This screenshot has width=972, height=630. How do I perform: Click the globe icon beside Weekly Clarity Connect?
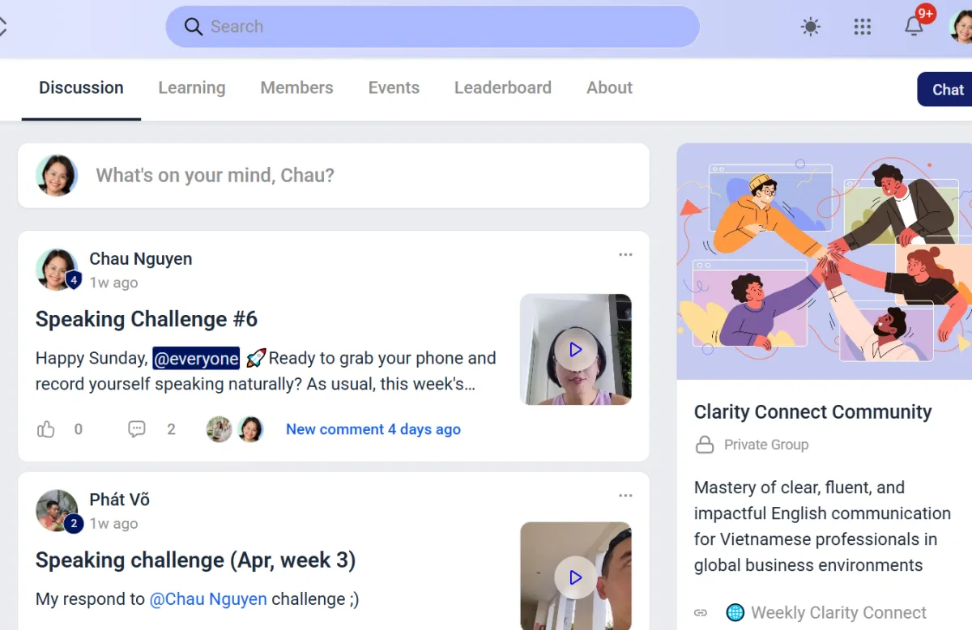click(x=735, y=613)
